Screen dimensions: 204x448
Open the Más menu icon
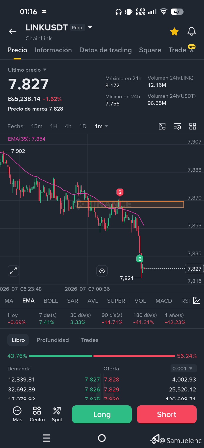click(17, 414)
